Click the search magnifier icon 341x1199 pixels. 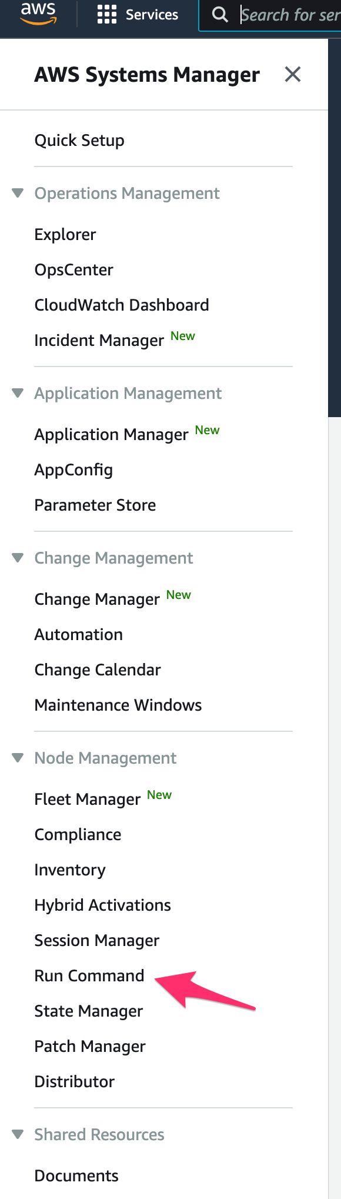(220, 14)
